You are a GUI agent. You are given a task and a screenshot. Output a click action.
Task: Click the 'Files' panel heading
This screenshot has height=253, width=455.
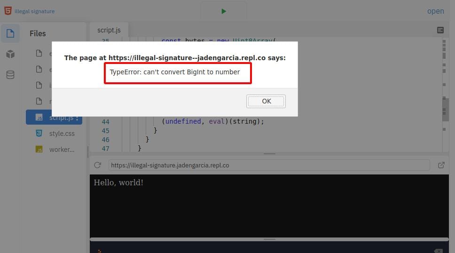38,33
